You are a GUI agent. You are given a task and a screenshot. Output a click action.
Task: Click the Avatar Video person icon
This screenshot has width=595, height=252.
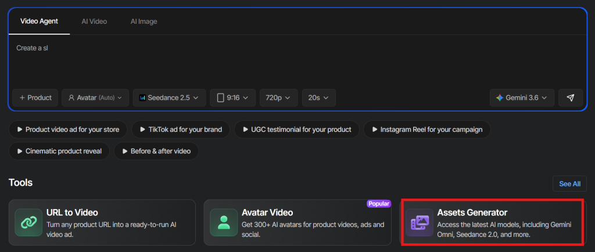[x=224, y=222]
